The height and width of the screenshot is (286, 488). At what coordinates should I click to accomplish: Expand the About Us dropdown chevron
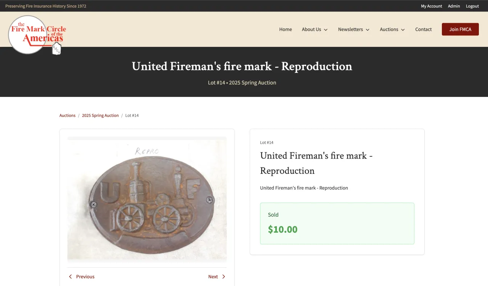(326, 30)
